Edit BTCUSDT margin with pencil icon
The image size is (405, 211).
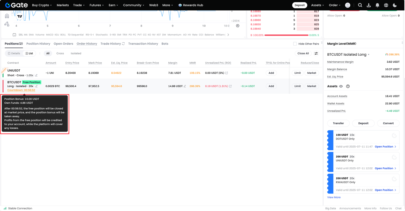(185, 86)
